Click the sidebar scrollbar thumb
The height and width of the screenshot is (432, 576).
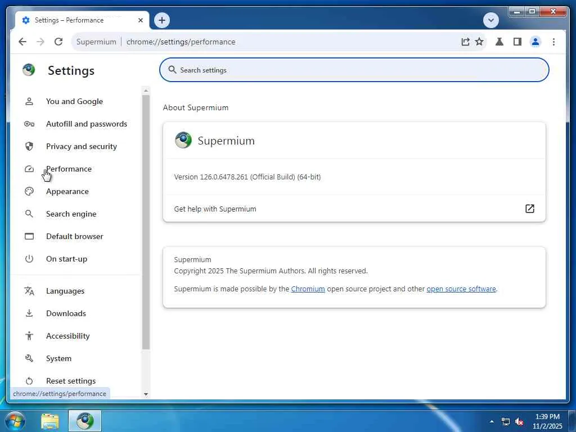click(146, 222)
